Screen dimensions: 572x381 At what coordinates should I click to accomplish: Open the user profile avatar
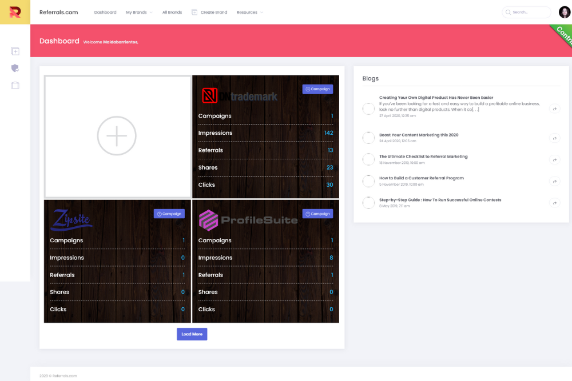[x=564, y=12]
